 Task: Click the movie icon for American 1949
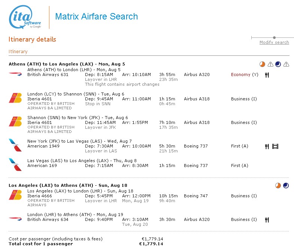(x=275, y=146)
